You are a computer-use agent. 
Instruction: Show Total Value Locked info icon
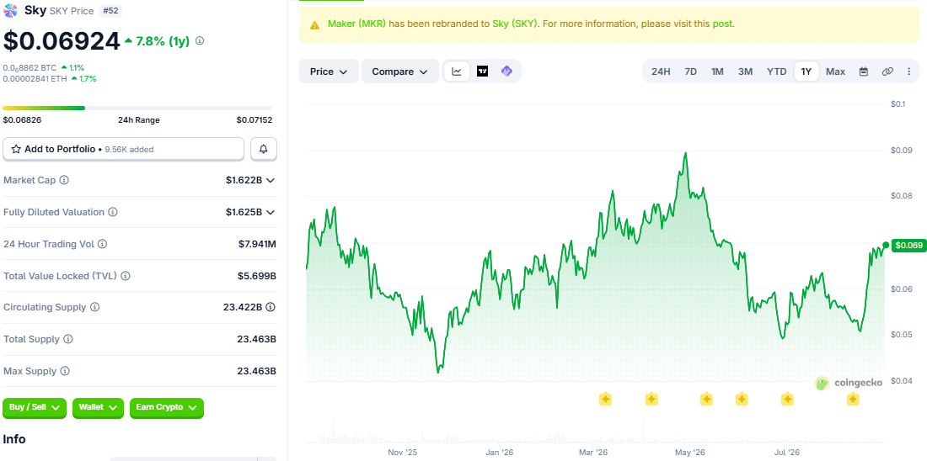pos(126,276)
